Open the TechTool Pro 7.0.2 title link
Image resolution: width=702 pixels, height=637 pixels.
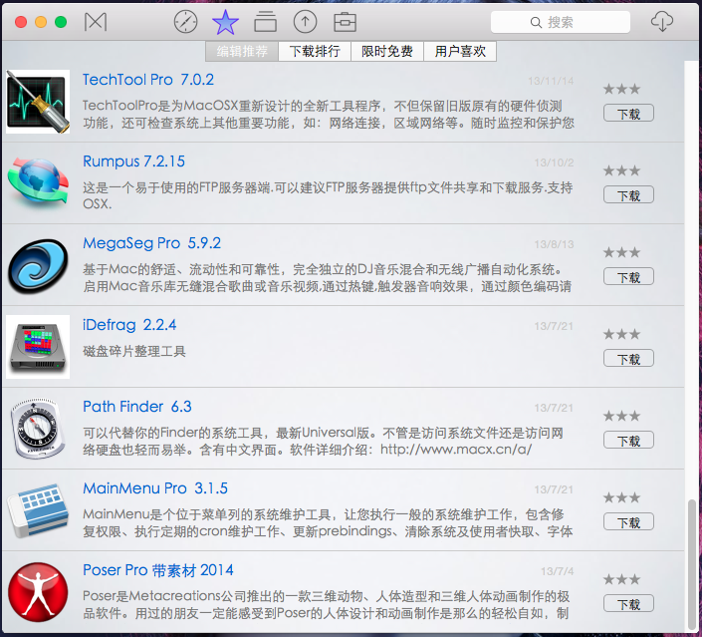148,80
